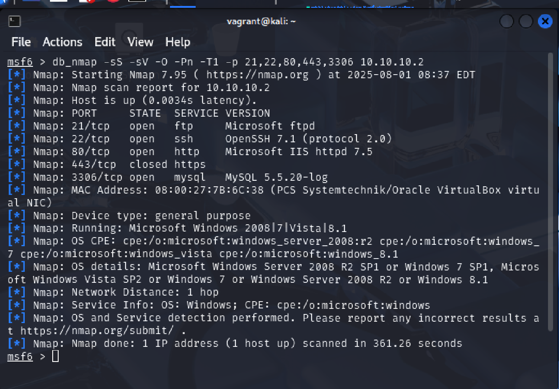This screenshot has height=389, width=559.
Task: Minimize the vagrant@kali terminal window
Action: tap(507, 22)
